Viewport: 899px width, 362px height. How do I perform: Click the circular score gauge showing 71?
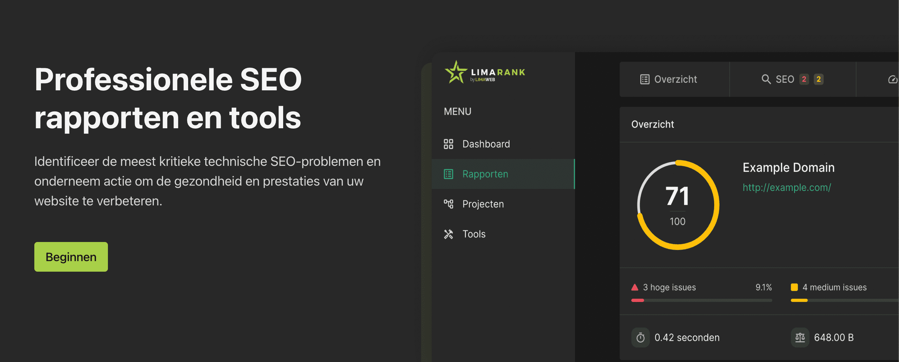pos(678,205)
